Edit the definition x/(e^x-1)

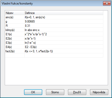point(64,38)
